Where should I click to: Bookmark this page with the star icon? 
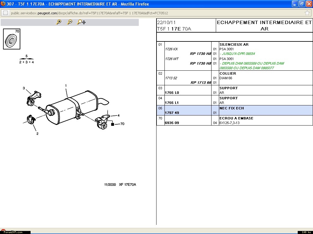307,13
